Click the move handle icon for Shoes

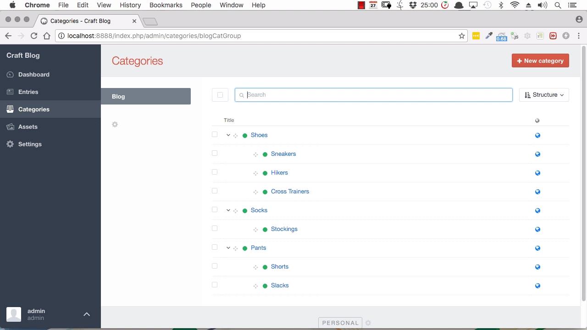236,135
